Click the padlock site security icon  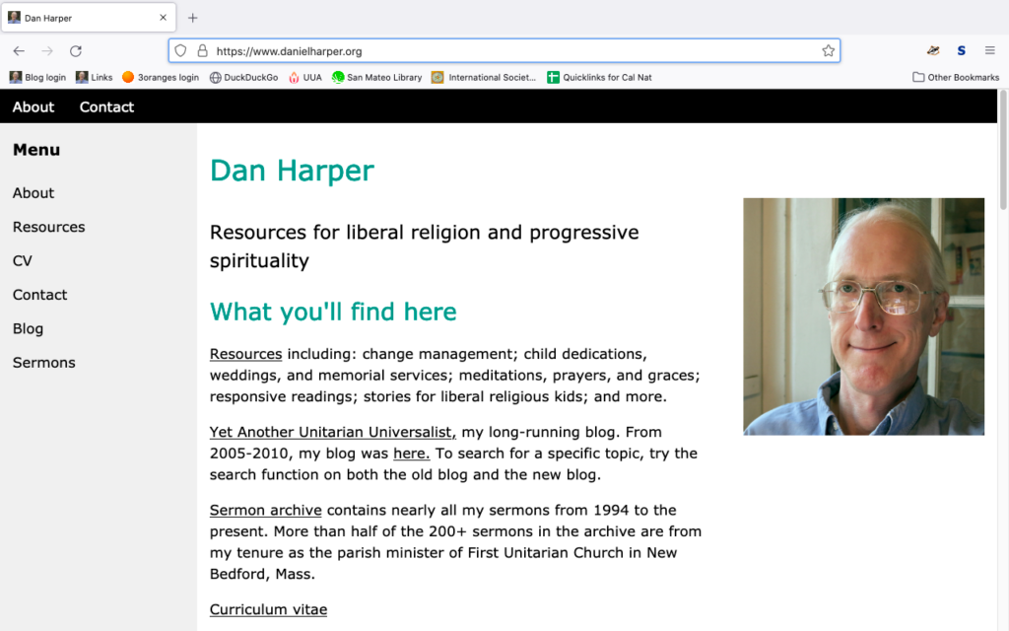[x=202, y=51]
